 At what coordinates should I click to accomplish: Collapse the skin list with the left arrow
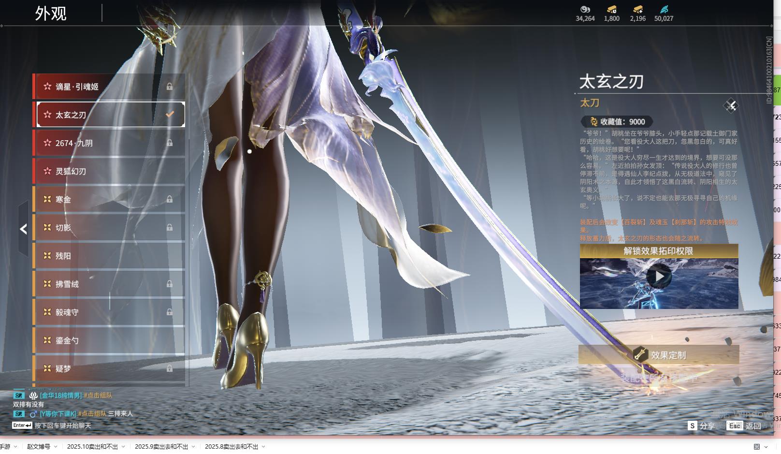23,229
